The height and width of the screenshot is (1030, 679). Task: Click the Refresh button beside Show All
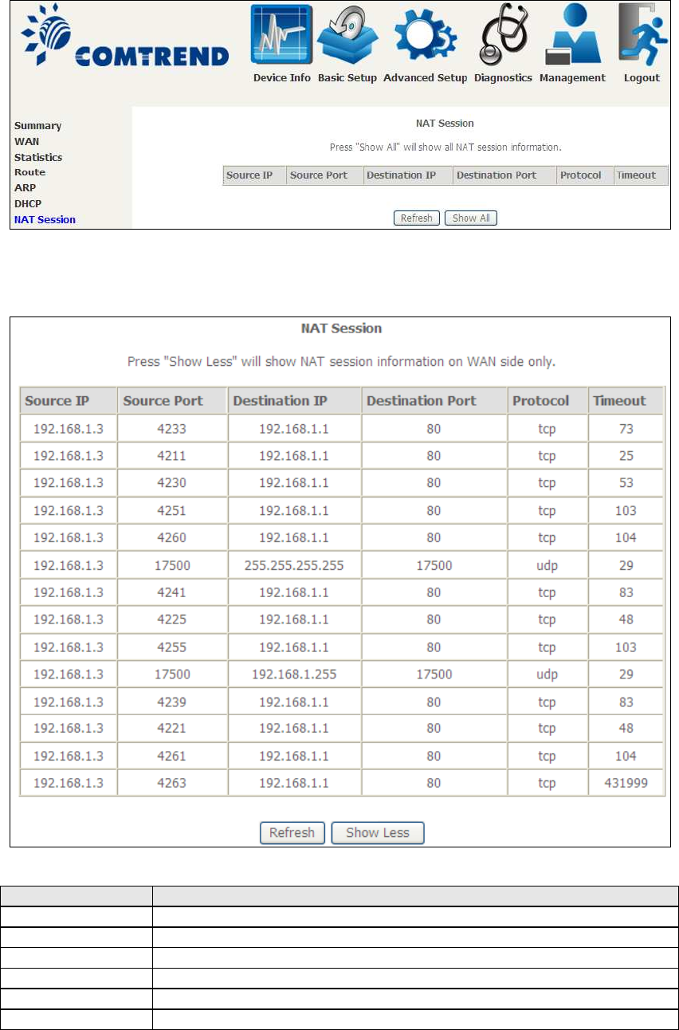pyautogui.click(x=417, y=218)
